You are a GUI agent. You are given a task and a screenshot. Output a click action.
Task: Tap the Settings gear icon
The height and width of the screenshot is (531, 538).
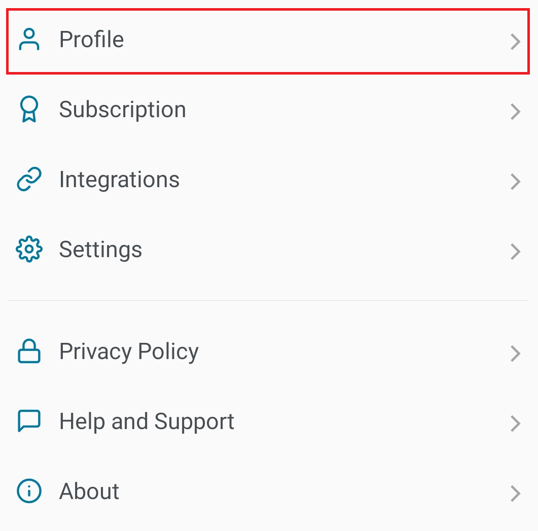29,250
